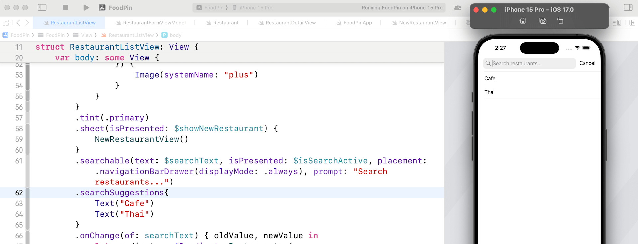Go back in editor history
The height and width of the screenshot is (244, 638).
point(18,23)
